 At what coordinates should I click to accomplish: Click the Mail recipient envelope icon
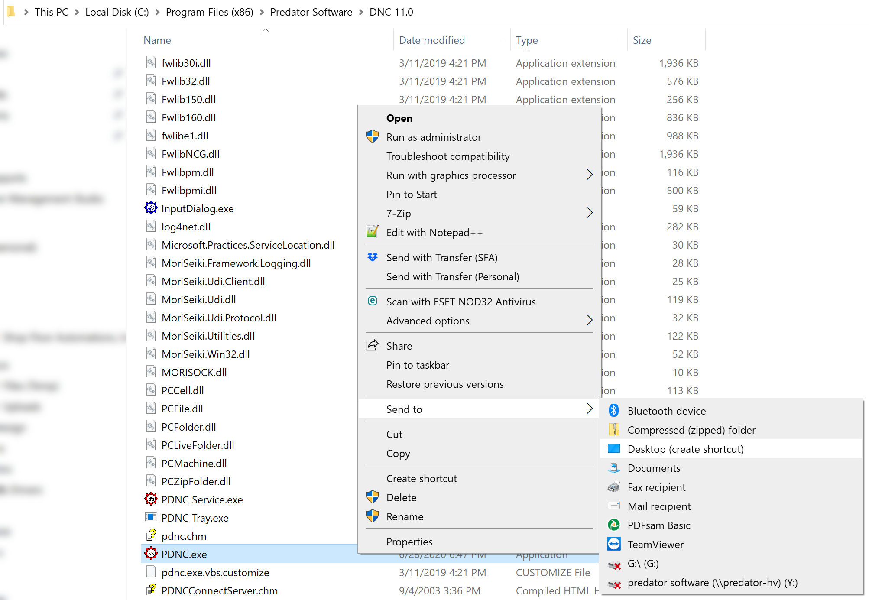pos(614,506)
